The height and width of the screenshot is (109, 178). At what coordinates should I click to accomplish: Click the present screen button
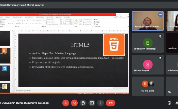click(x=92, y=103)
